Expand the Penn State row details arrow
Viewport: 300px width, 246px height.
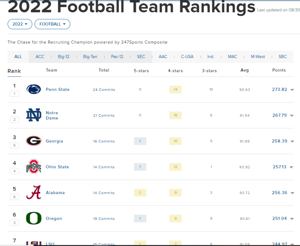(292, 90)
